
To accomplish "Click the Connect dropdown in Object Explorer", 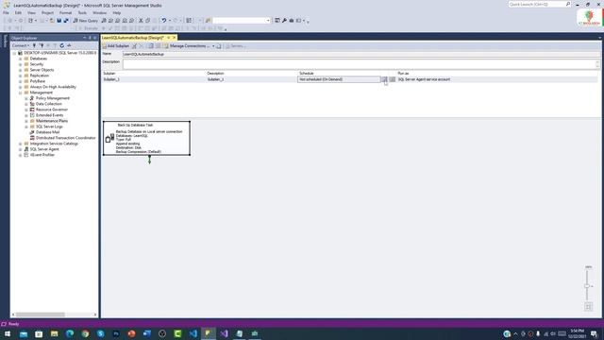I will click(x=21, y=45).
